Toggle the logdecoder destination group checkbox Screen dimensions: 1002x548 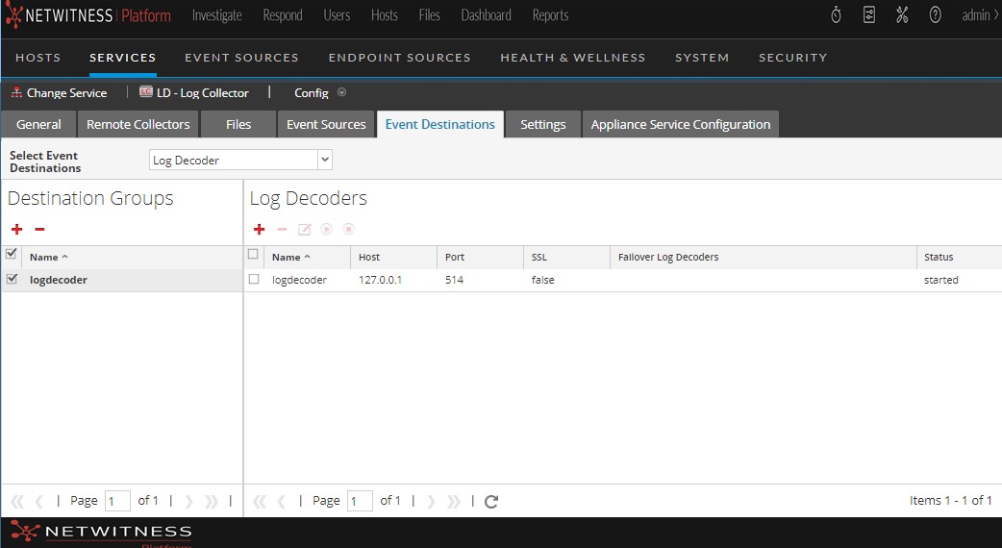(x=12, y=280)
